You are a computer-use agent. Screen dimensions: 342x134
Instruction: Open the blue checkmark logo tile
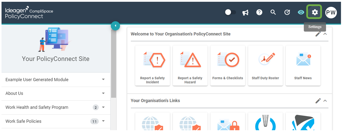(303, 122)
